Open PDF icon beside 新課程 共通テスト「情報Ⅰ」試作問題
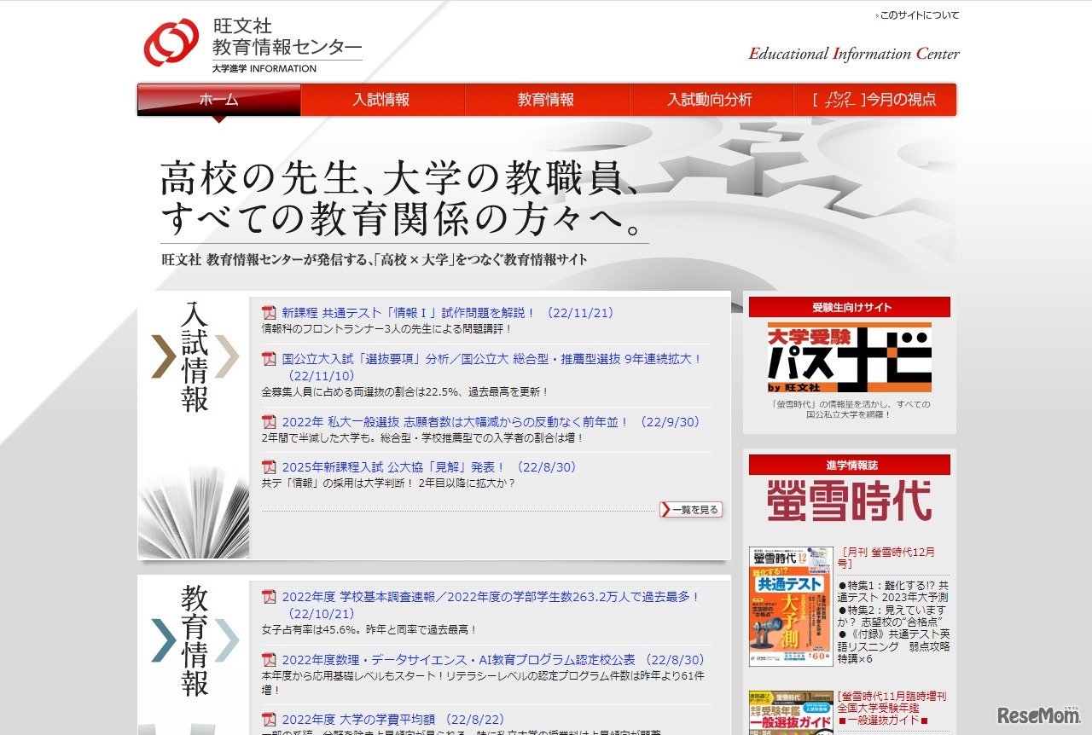This screenshot has height=735, width=1092. pyautogui.click(x=269, y=313)
